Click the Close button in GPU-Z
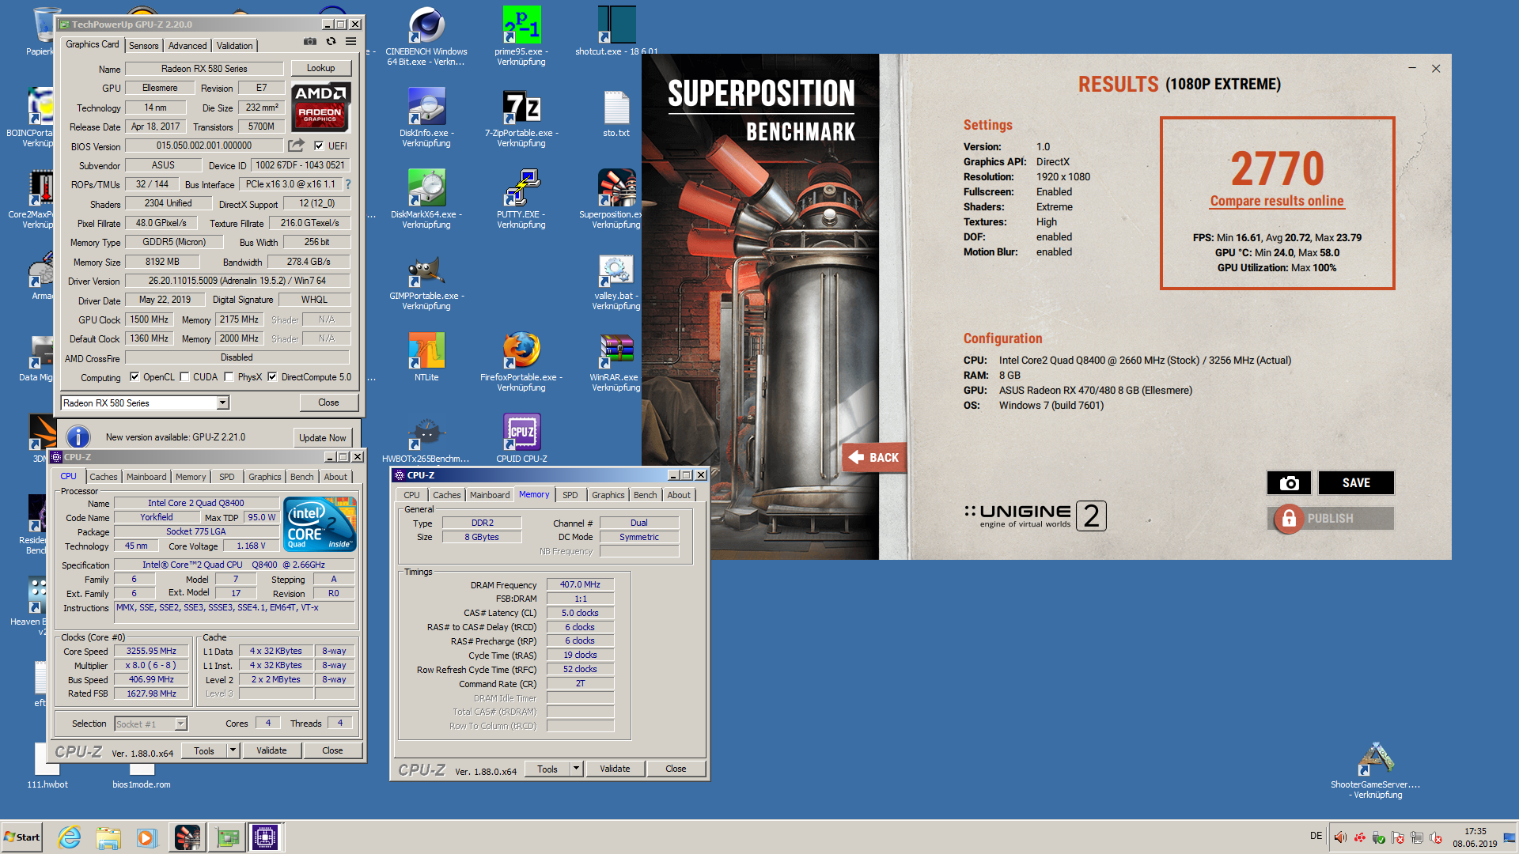 [328, 402]
